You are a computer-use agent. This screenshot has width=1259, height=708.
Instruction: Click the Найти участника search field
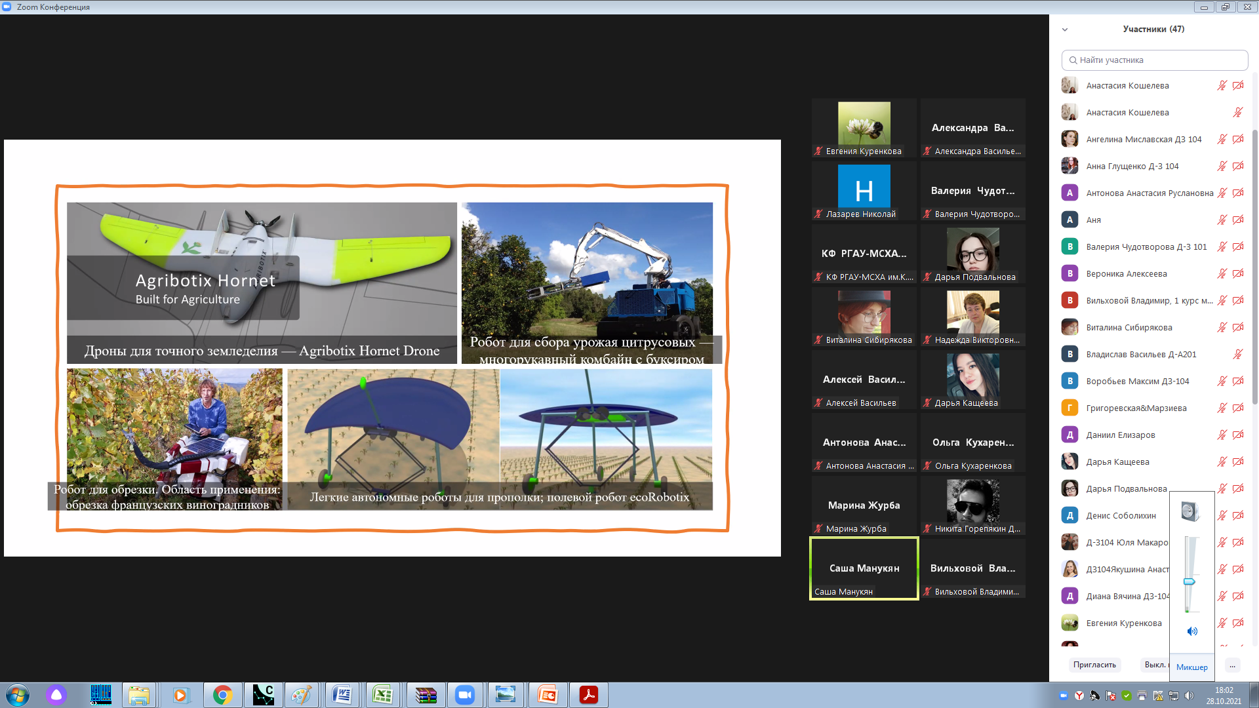coord(1155,60)
